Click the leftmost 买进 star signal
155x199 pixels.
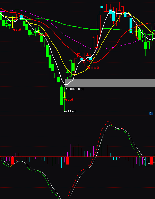coord(17,30)
